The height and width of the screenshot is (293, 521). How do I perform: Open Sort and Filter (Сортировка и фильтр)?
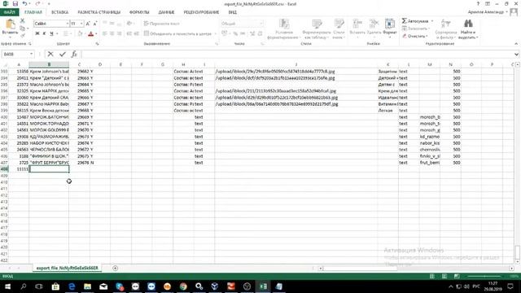click(445, 29)
